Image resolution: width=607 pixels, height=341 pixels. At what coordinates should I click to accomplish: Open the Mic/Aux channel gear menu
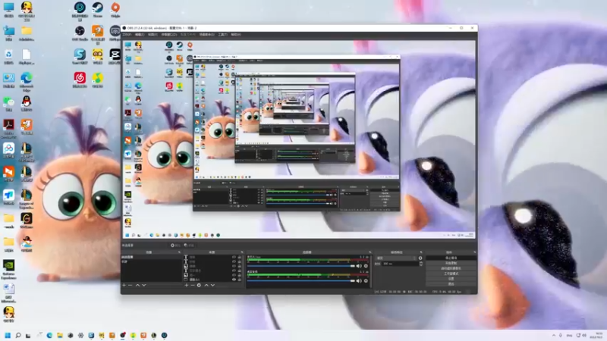point(366,266)
